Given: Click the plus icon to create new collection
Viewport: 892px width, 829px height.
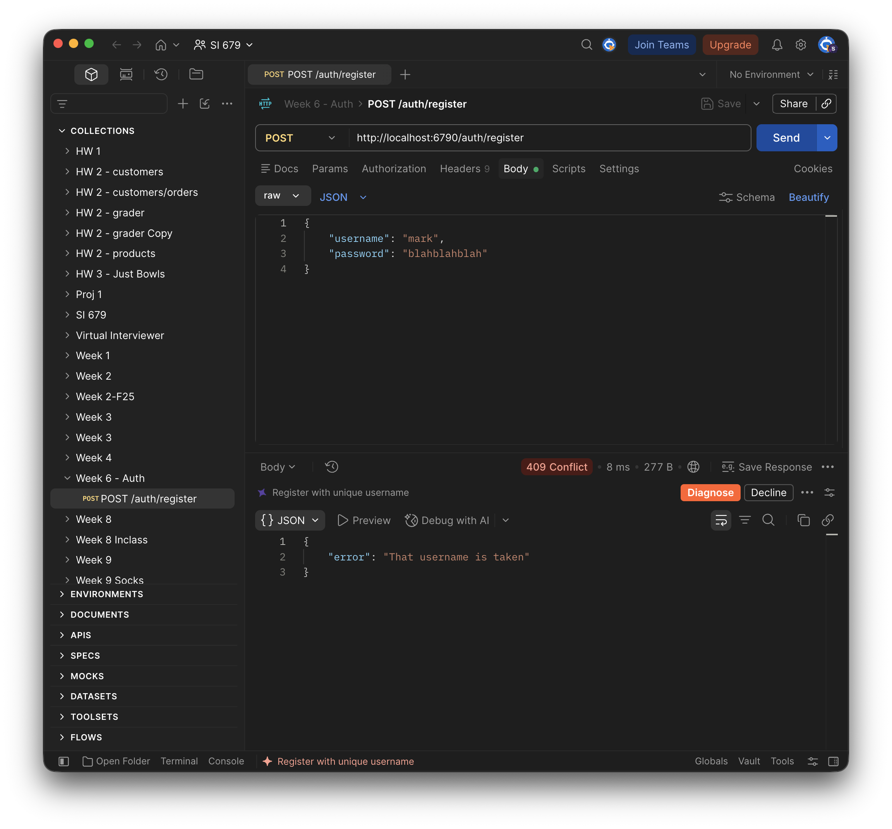Looking at the screenshot, I should point(183,104).
